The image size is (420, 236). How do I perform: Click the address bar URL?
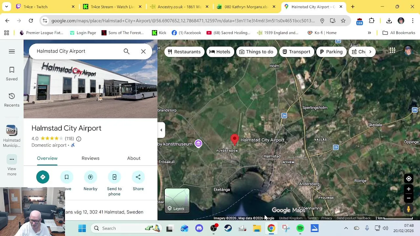pos(183,21)
